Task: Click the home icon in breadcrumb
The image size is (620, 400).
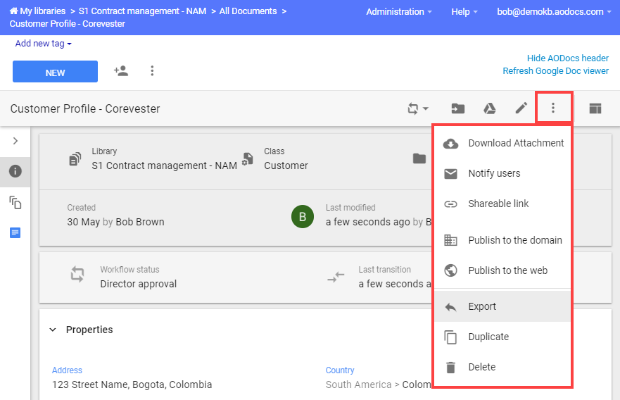Action: coord(14,11)
